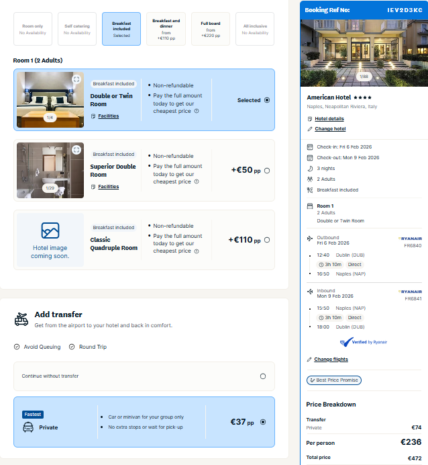428x465 pixels.
Task: Click the bed icon beside Room 1
Action: 310,206
